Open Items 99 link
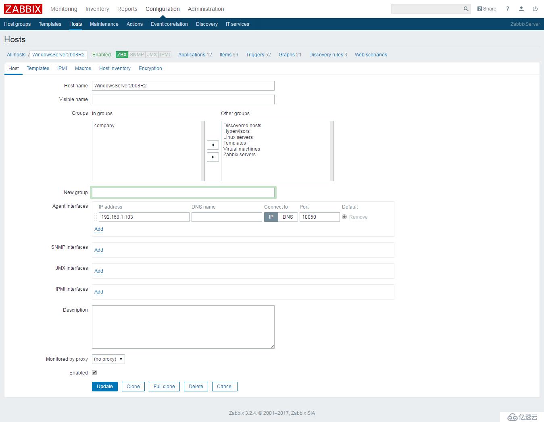 coord(229,55)
